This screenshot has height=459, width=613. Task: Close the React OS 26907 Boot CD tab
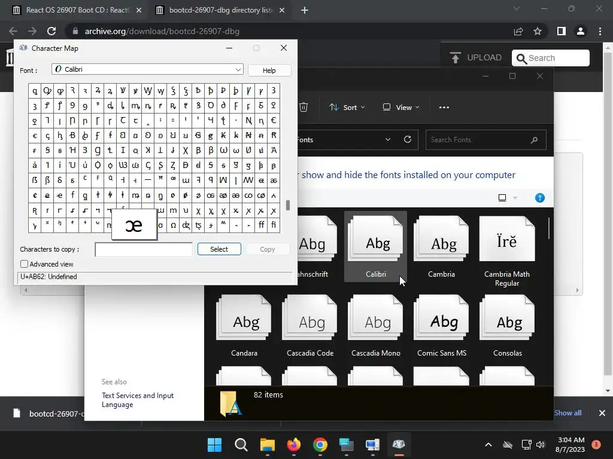pos(139,11)
